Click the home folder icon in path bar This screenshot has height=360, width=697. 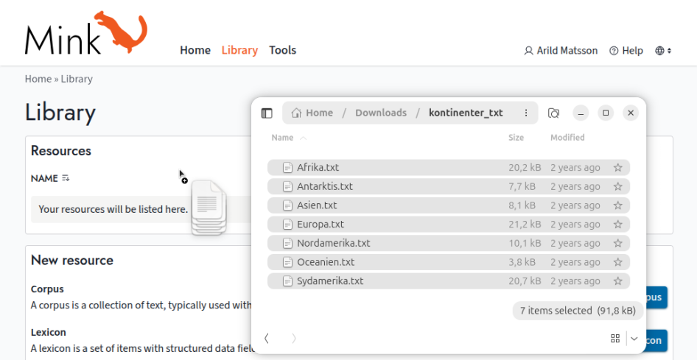296,113
